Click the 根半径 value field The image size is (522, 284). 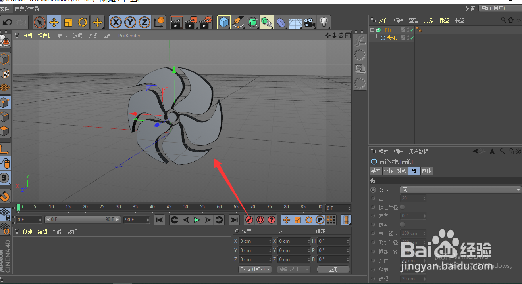coord(413,233)
